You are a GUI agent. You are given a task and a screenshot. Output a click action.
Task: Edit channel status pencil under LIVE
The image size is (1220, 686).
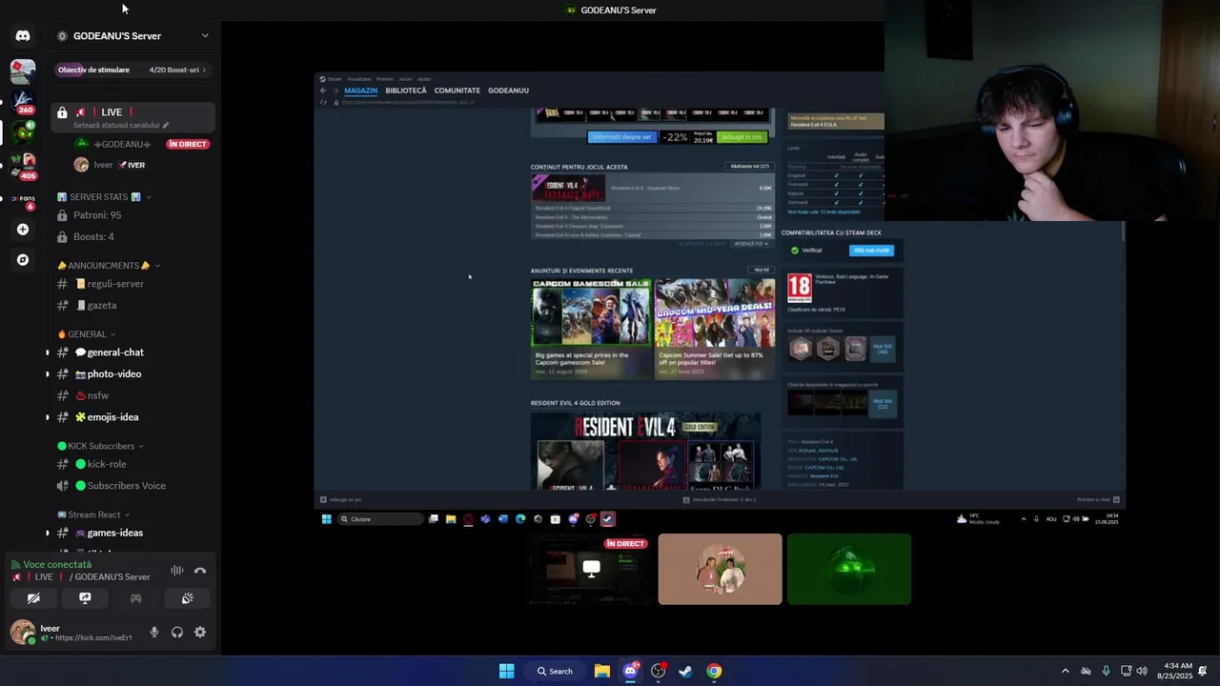pyautogui.click(x=166, y=125)
